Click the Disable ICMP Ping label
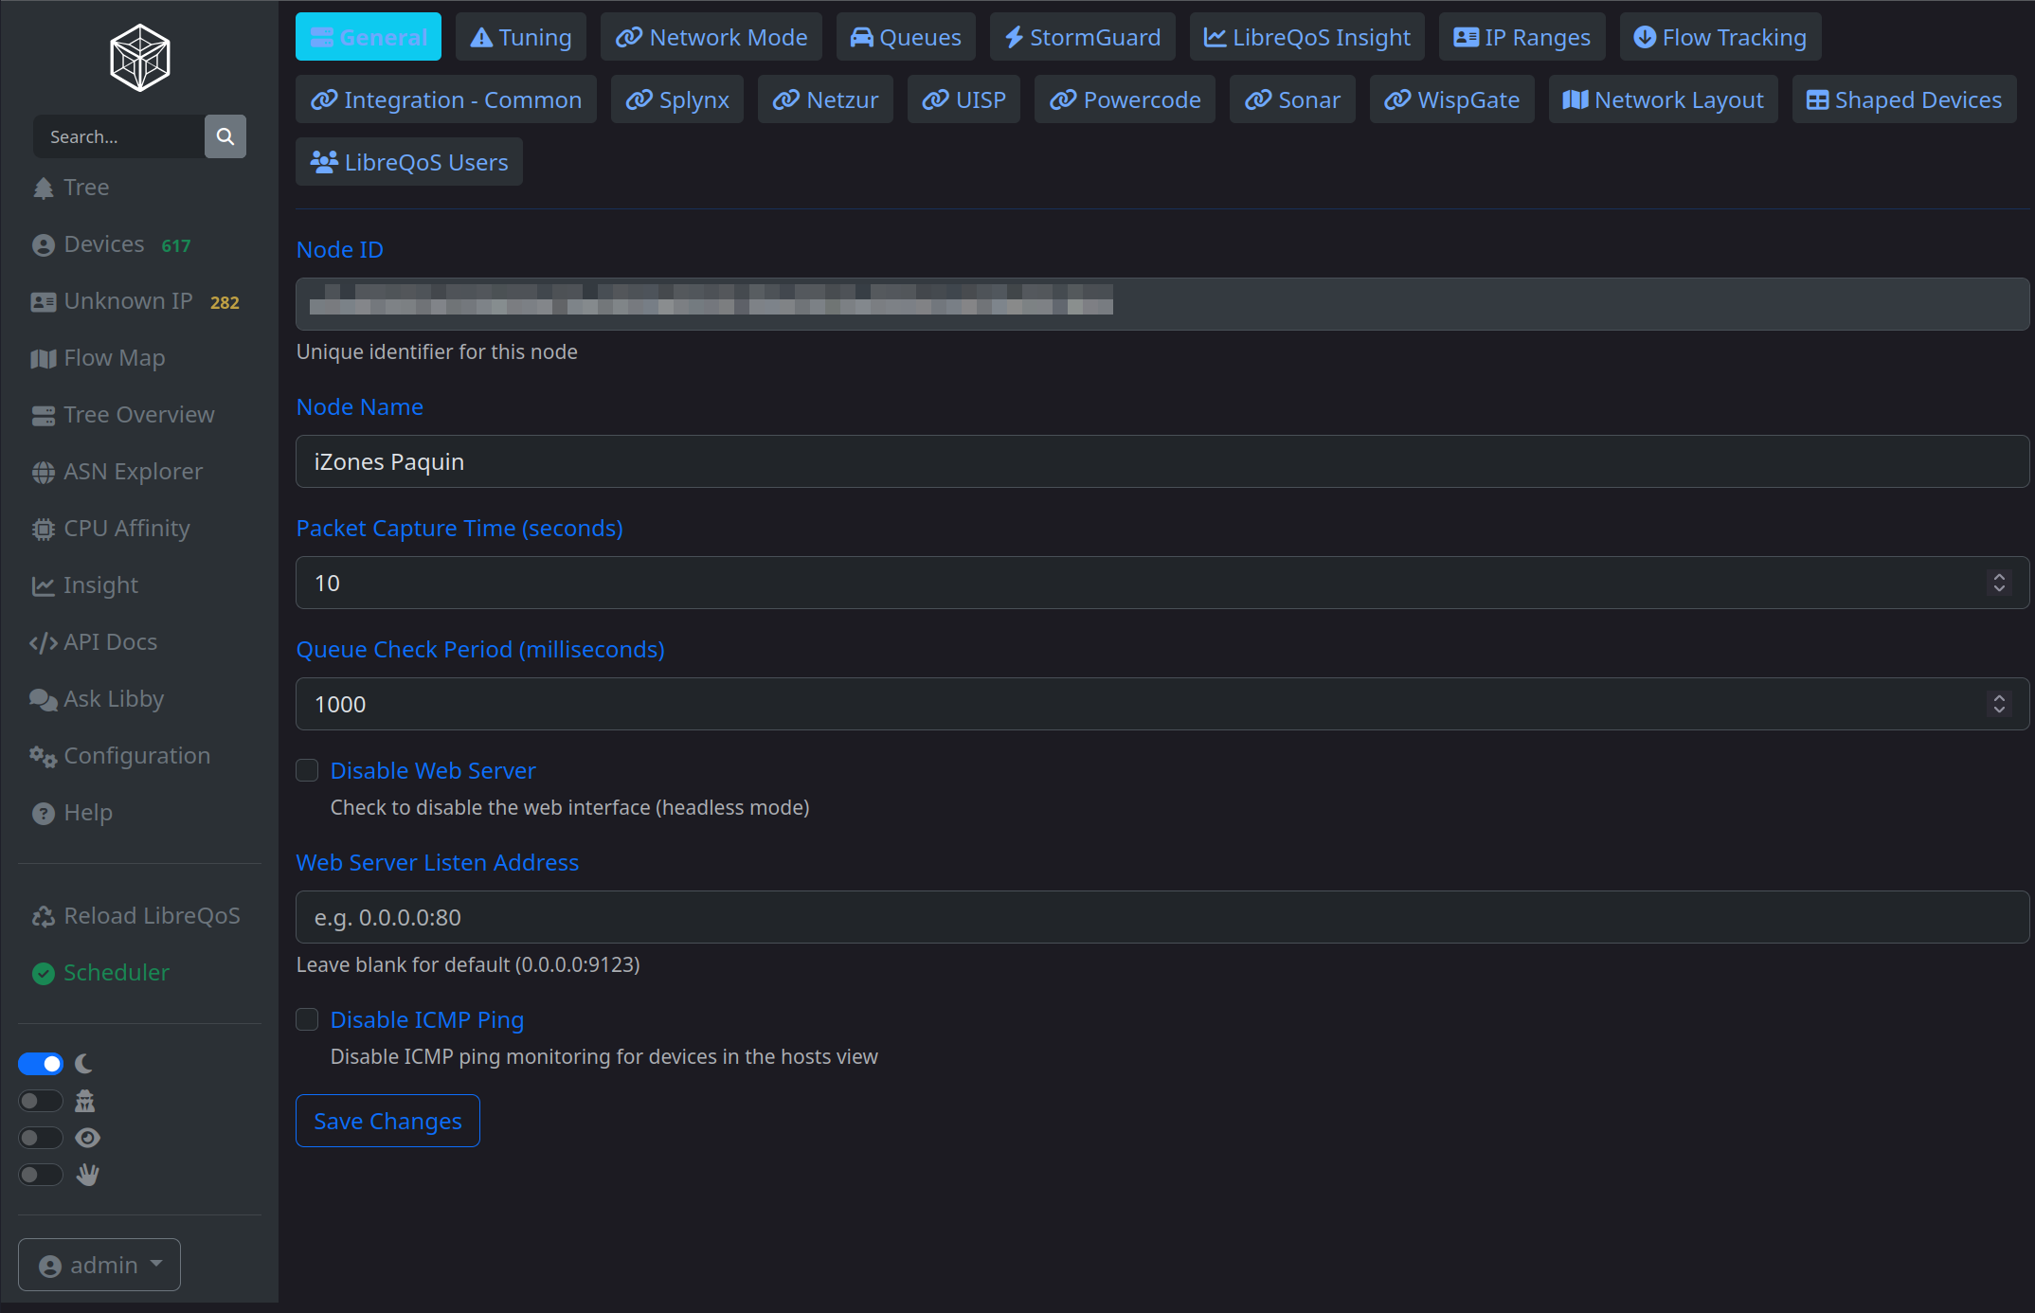The width and height of the screenshot is (2035, 1313). [x=427, y=1019]
